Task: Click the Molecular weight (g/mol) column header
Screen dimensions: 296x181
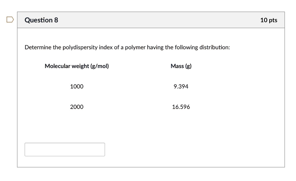Action: (77, 66)
